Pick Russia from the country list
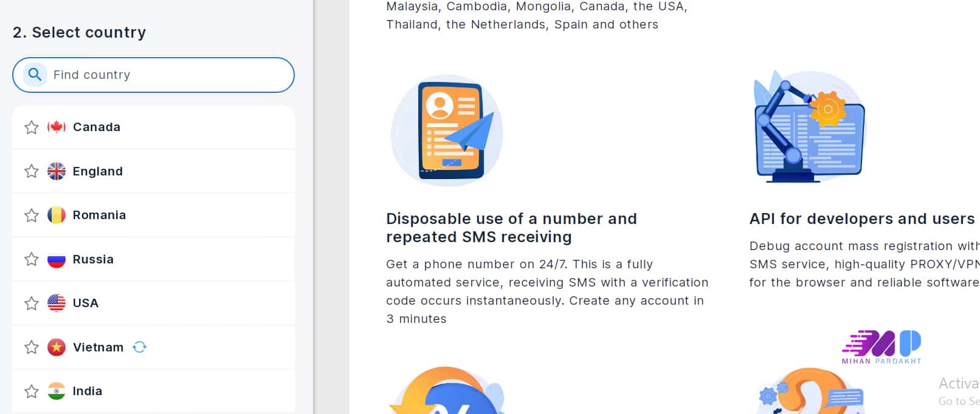The width and height of the screenshot is (980, 414). [153, 259]
